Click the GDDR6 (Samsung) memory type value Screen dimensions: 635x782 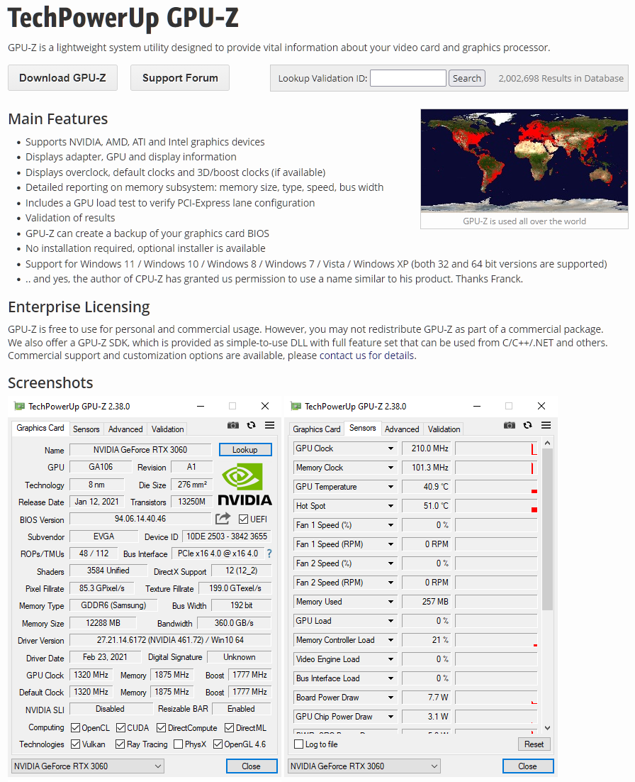click(x=113, y=605)
